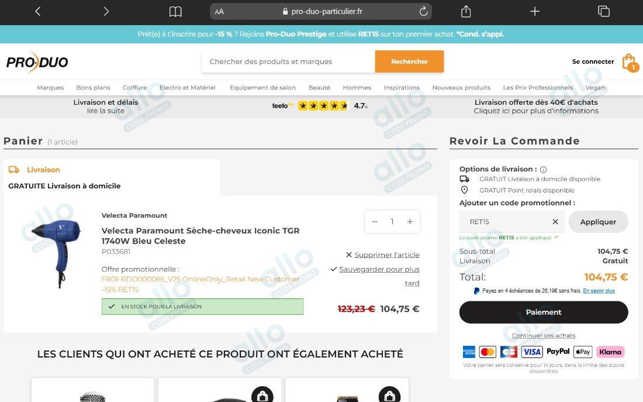Read Livraison et délais lire la suite
Screen dimensions: 643x402
(106, 106)
